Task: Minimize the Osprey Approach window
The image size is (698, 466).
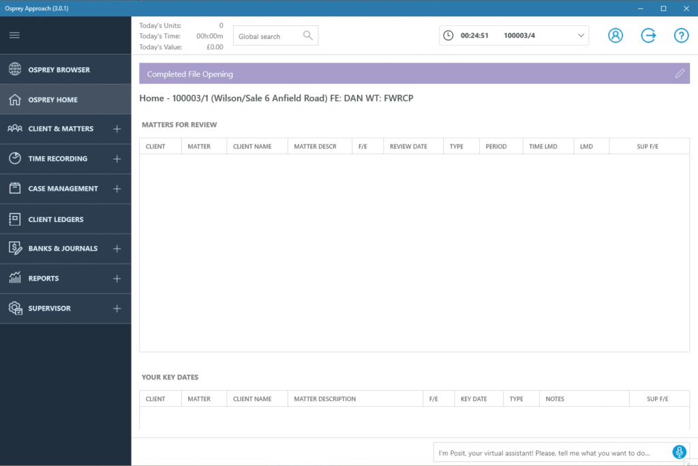Action: [641, 8]
